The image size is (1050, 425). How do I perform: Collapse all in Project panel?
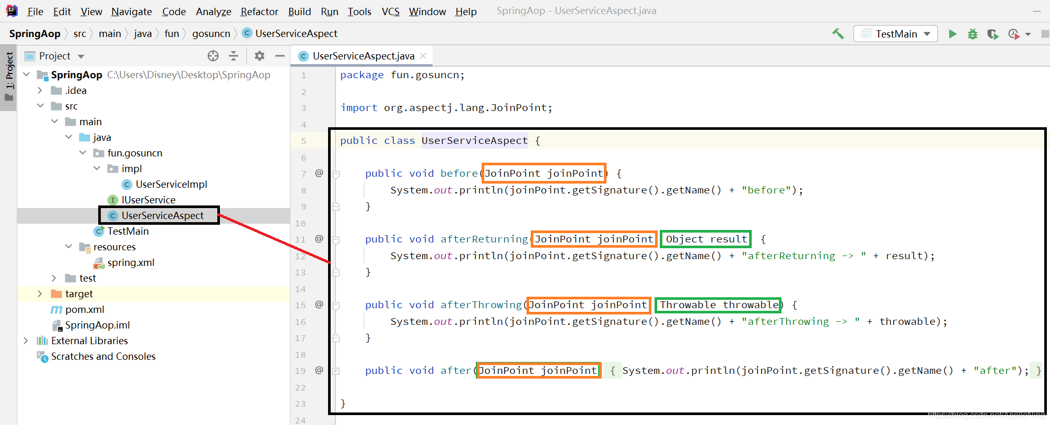[x=234, y=56]
